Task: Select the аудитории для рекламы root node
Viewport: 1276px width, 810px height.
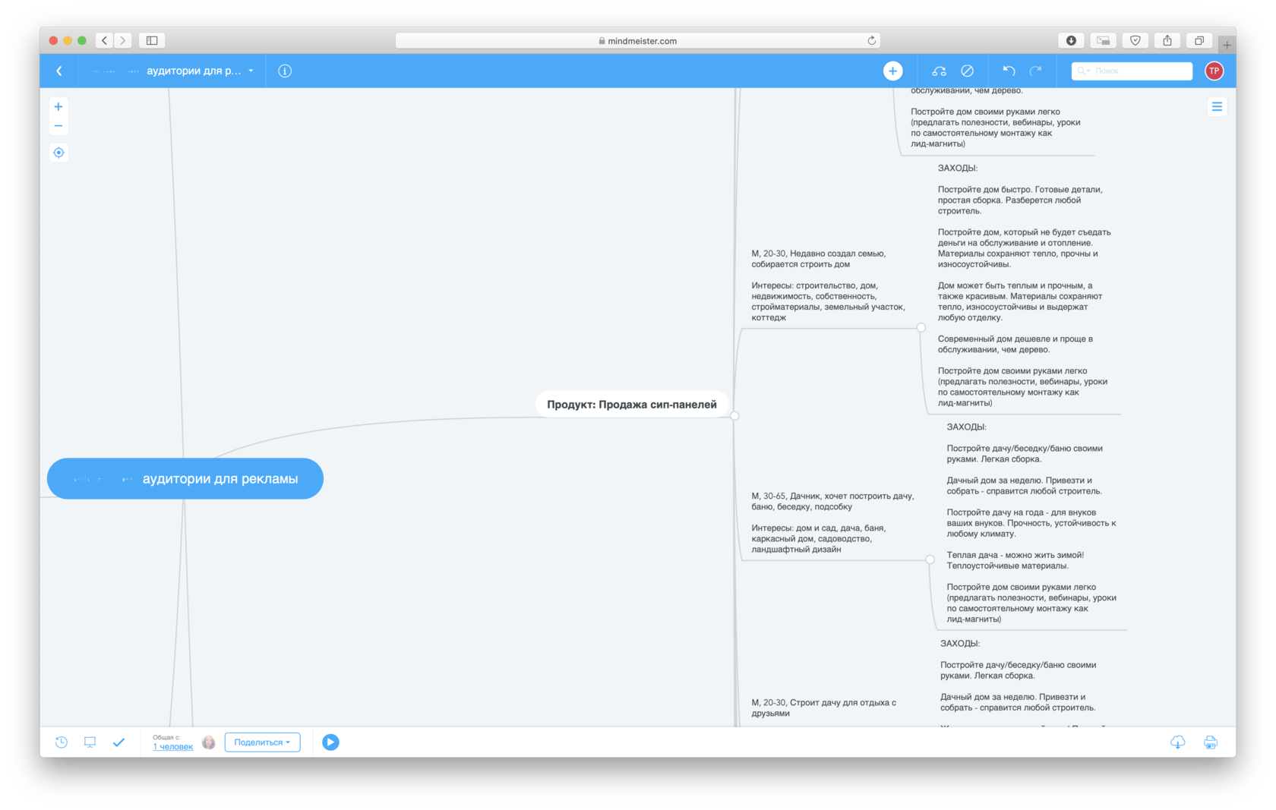Action: click(185, 479)
